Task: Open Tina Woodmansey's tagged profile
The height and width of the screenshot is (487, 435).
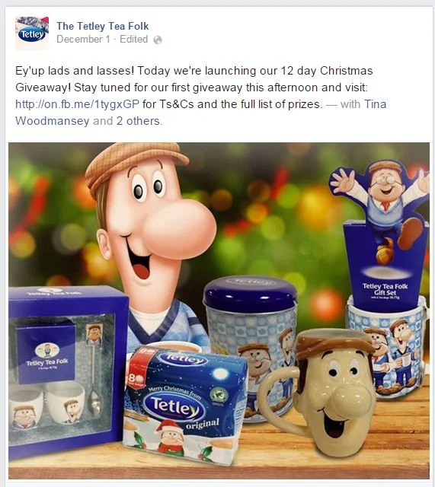Action: click(201, 113)
